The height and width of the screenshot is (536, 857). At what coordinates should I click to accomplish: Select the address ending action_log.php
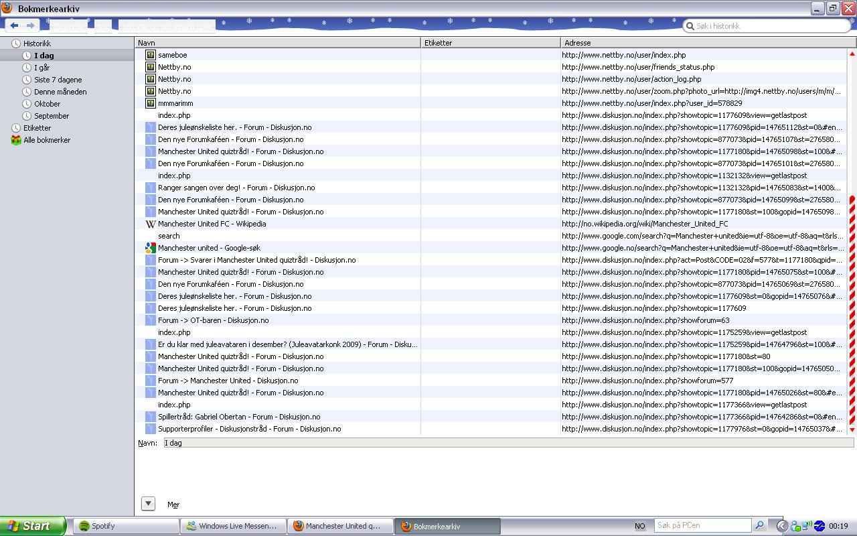[x=631, y=79]
